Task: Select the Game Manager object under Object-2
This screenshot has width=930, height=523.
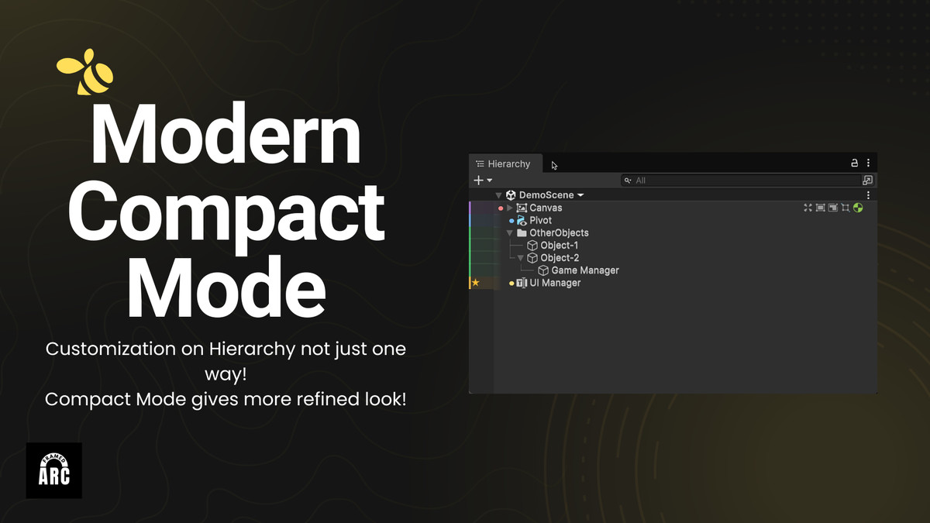Action: pos(584,270)
